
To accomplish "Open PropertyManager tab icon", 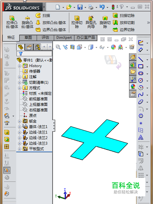I will 29,47.
